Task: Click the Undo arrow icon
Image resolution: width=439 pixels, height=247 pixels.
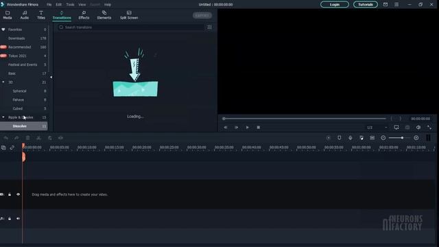Action: point(5,138)
